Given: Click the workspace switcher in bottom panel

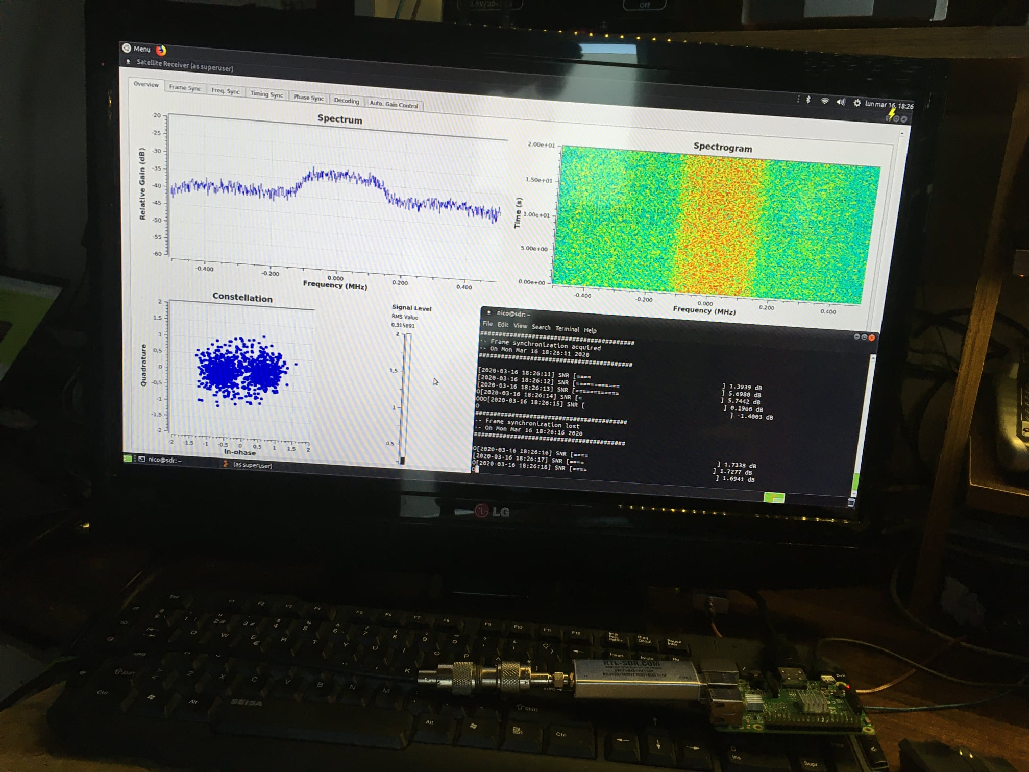Looking at the screenshot, I should (774, 498).
